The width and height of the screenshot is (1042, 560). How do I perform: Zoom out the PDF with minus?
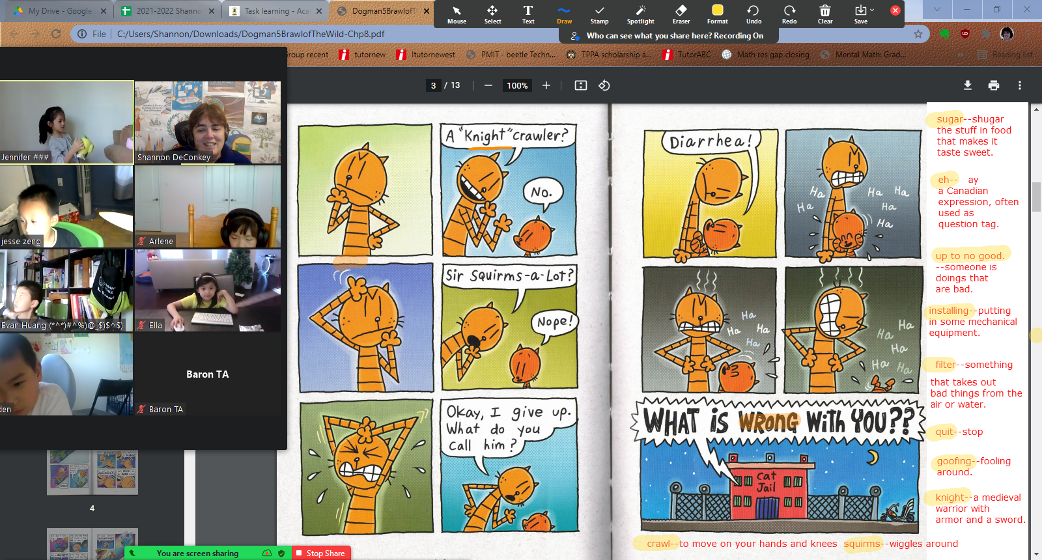[x=488, y=85]
